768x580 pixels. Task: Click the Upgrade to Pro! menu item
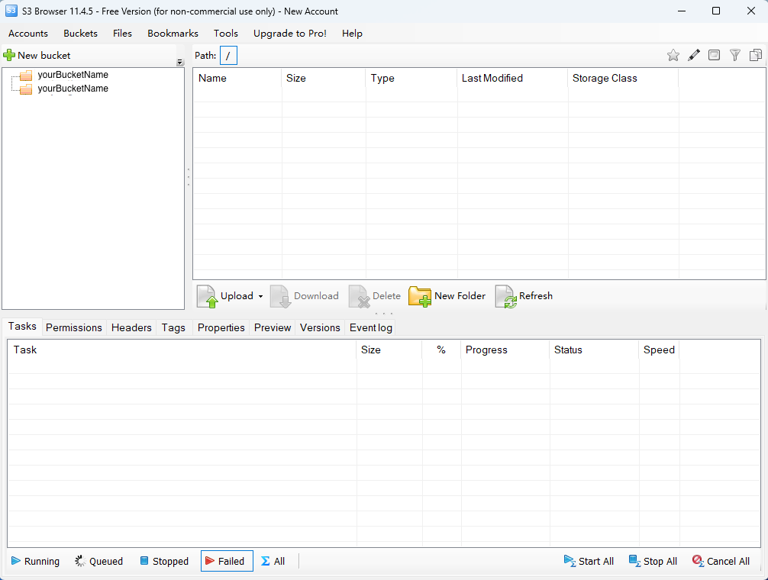click(x=290, y=34)
